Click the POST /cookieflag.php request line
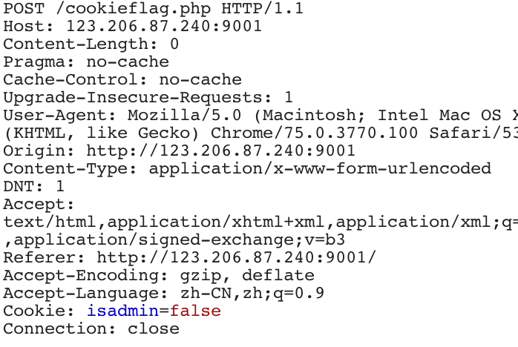Screen dimensions: 518x347 (x=154, y=9)
